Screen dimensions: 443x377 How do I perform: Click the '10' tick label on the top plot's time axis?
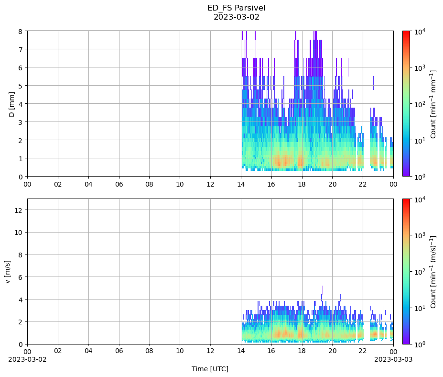pyautogui.click(x=180, y=184)
